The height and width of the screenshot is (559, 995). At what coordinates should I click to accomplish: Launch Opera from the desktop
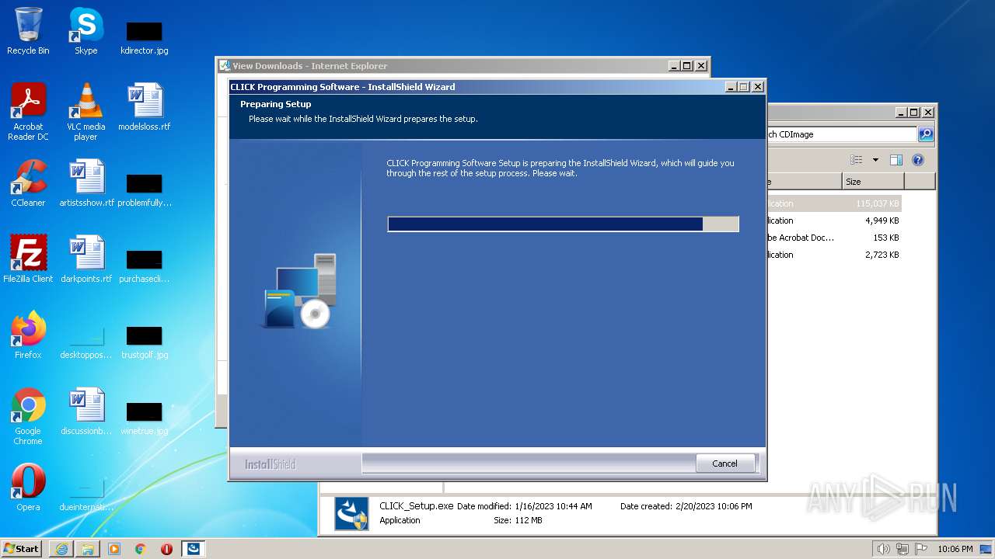coord(28,488)
